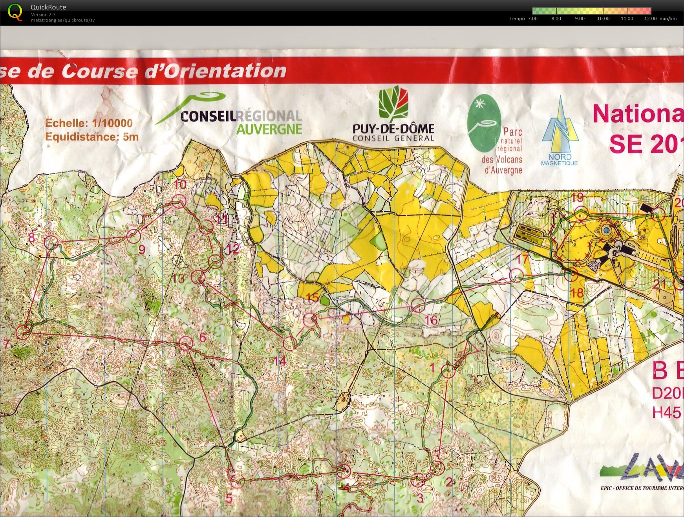Click control circle 17 on the map

click(516, 275)
